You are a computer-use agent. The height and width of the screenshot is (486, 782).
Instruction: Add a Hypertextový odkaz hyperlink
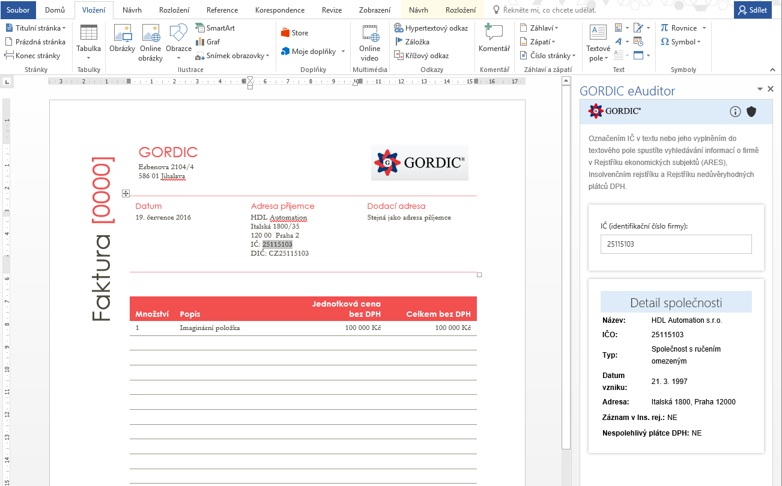pyautogui.click(x=431, y=28)
